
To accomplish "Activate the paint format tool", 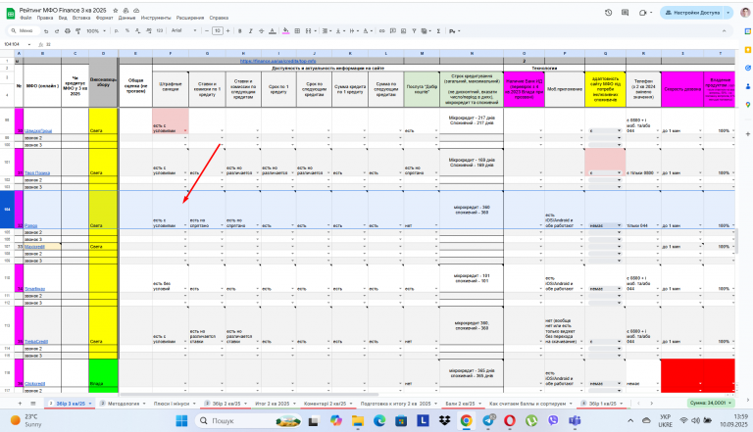I will (x=77, y=30).
